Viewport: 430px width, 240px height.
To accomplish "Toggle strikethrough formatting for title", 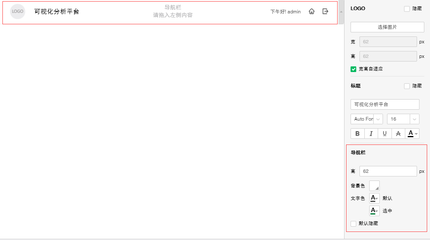I will click(x=398, y=134).
